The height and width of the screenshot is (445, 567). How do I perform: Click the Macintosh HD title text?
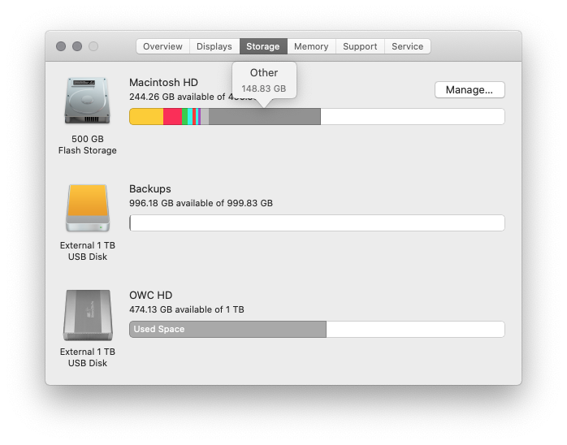(163, 82)
